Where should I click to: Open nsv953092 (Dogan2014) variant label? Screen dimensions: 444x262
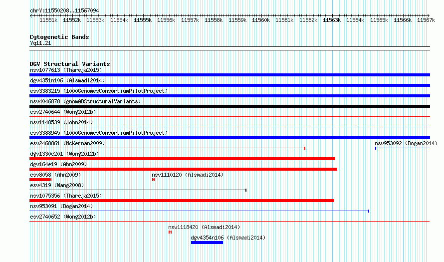coord(406,143)
